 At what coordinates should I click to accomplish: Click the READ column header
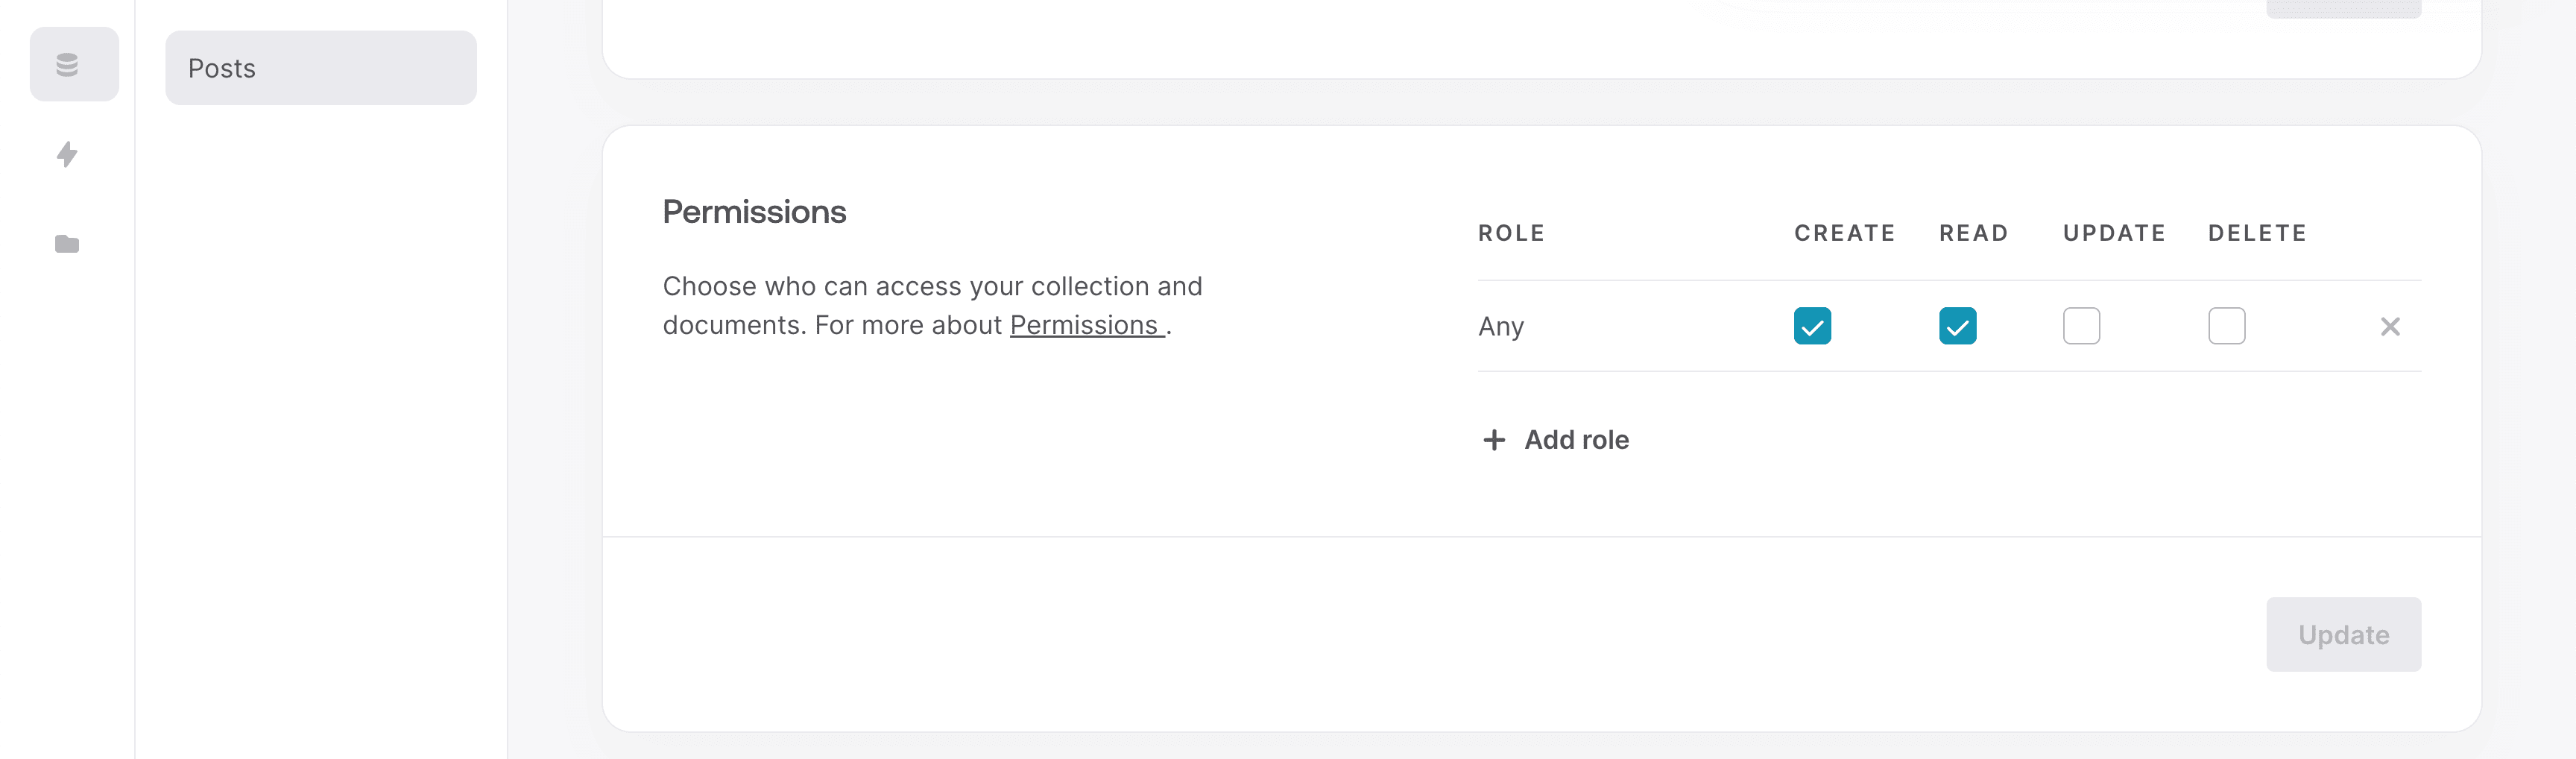coord(1973,233)
